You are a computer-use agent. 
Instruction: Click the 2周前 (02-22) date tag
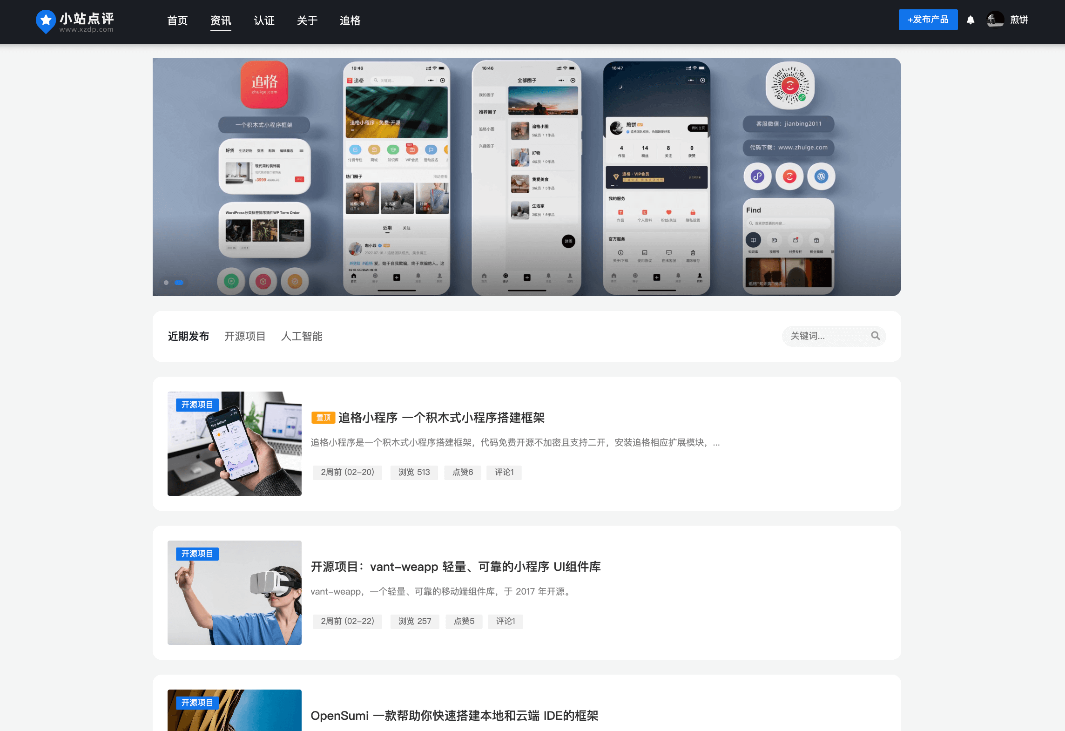click(347, 621)
